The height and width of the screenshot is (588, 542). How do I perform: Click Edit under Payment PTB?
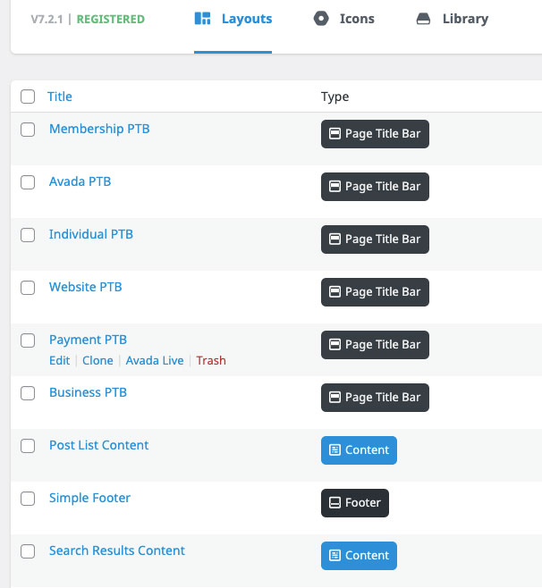(x=60, y=360)
